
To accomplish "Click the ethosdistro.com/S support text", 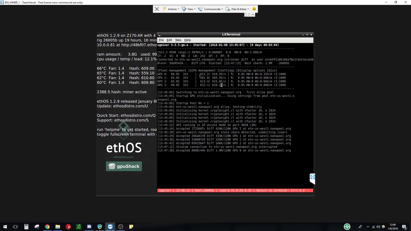I will point(131,120).
